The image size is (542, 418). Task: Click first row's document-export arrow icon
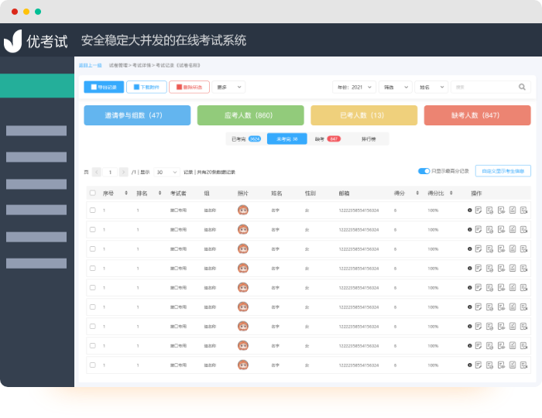(x=524, y=210)
